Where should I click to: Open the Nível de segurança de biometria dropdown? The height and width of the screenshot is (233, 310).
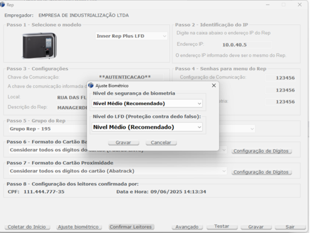click(x=147, y=104)
